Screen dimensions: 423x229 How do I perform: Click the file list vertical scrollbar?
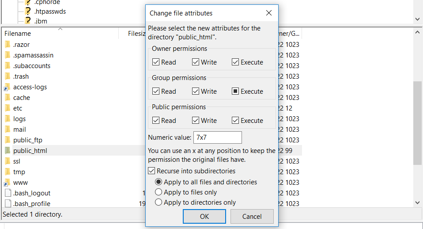(x=418, y=124)
